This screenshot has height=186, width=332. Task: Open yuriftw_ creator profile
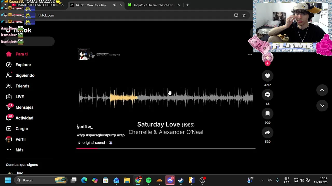85,127
